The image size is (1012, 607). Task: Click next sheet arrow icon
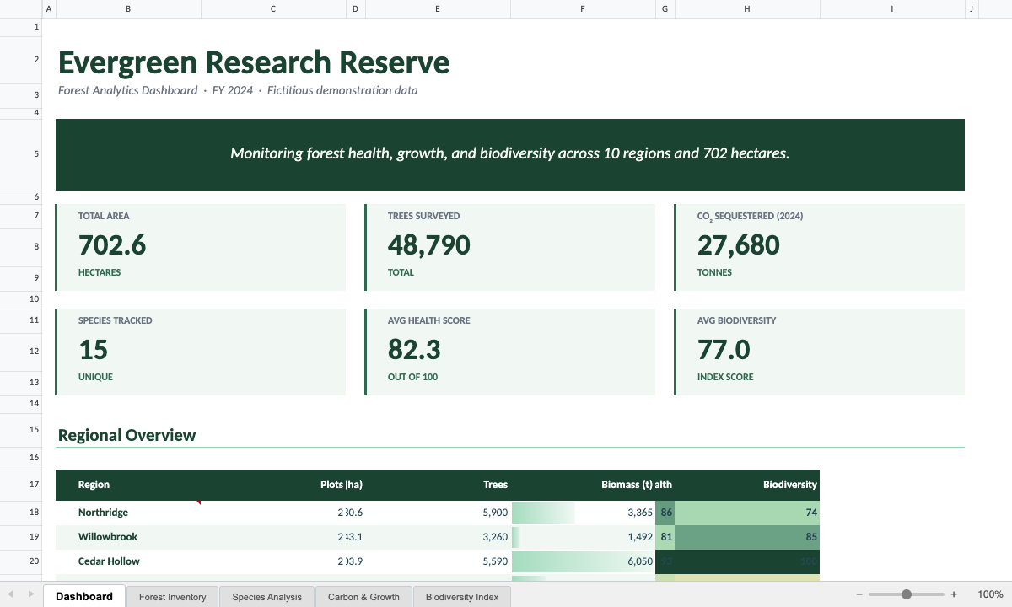pos(32,594)
